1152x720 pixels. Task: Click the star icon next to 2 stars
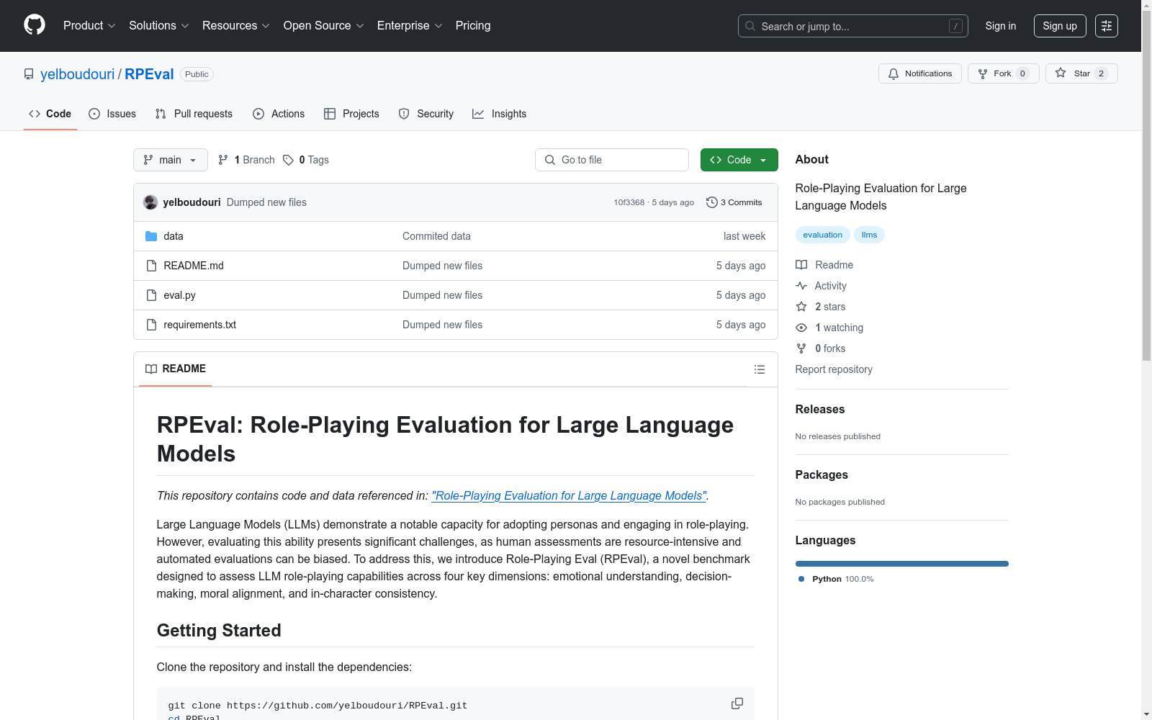(x=801, y=307)
